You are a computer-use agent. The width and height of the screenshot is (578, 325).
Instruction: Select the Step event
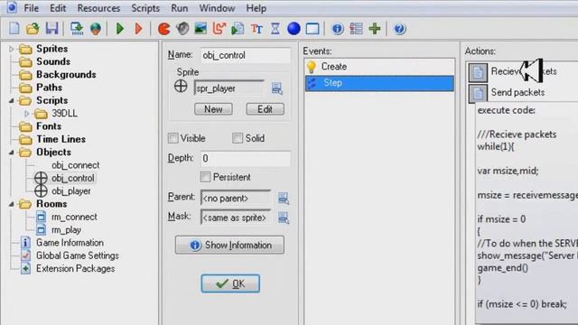(x=379, y=83)
